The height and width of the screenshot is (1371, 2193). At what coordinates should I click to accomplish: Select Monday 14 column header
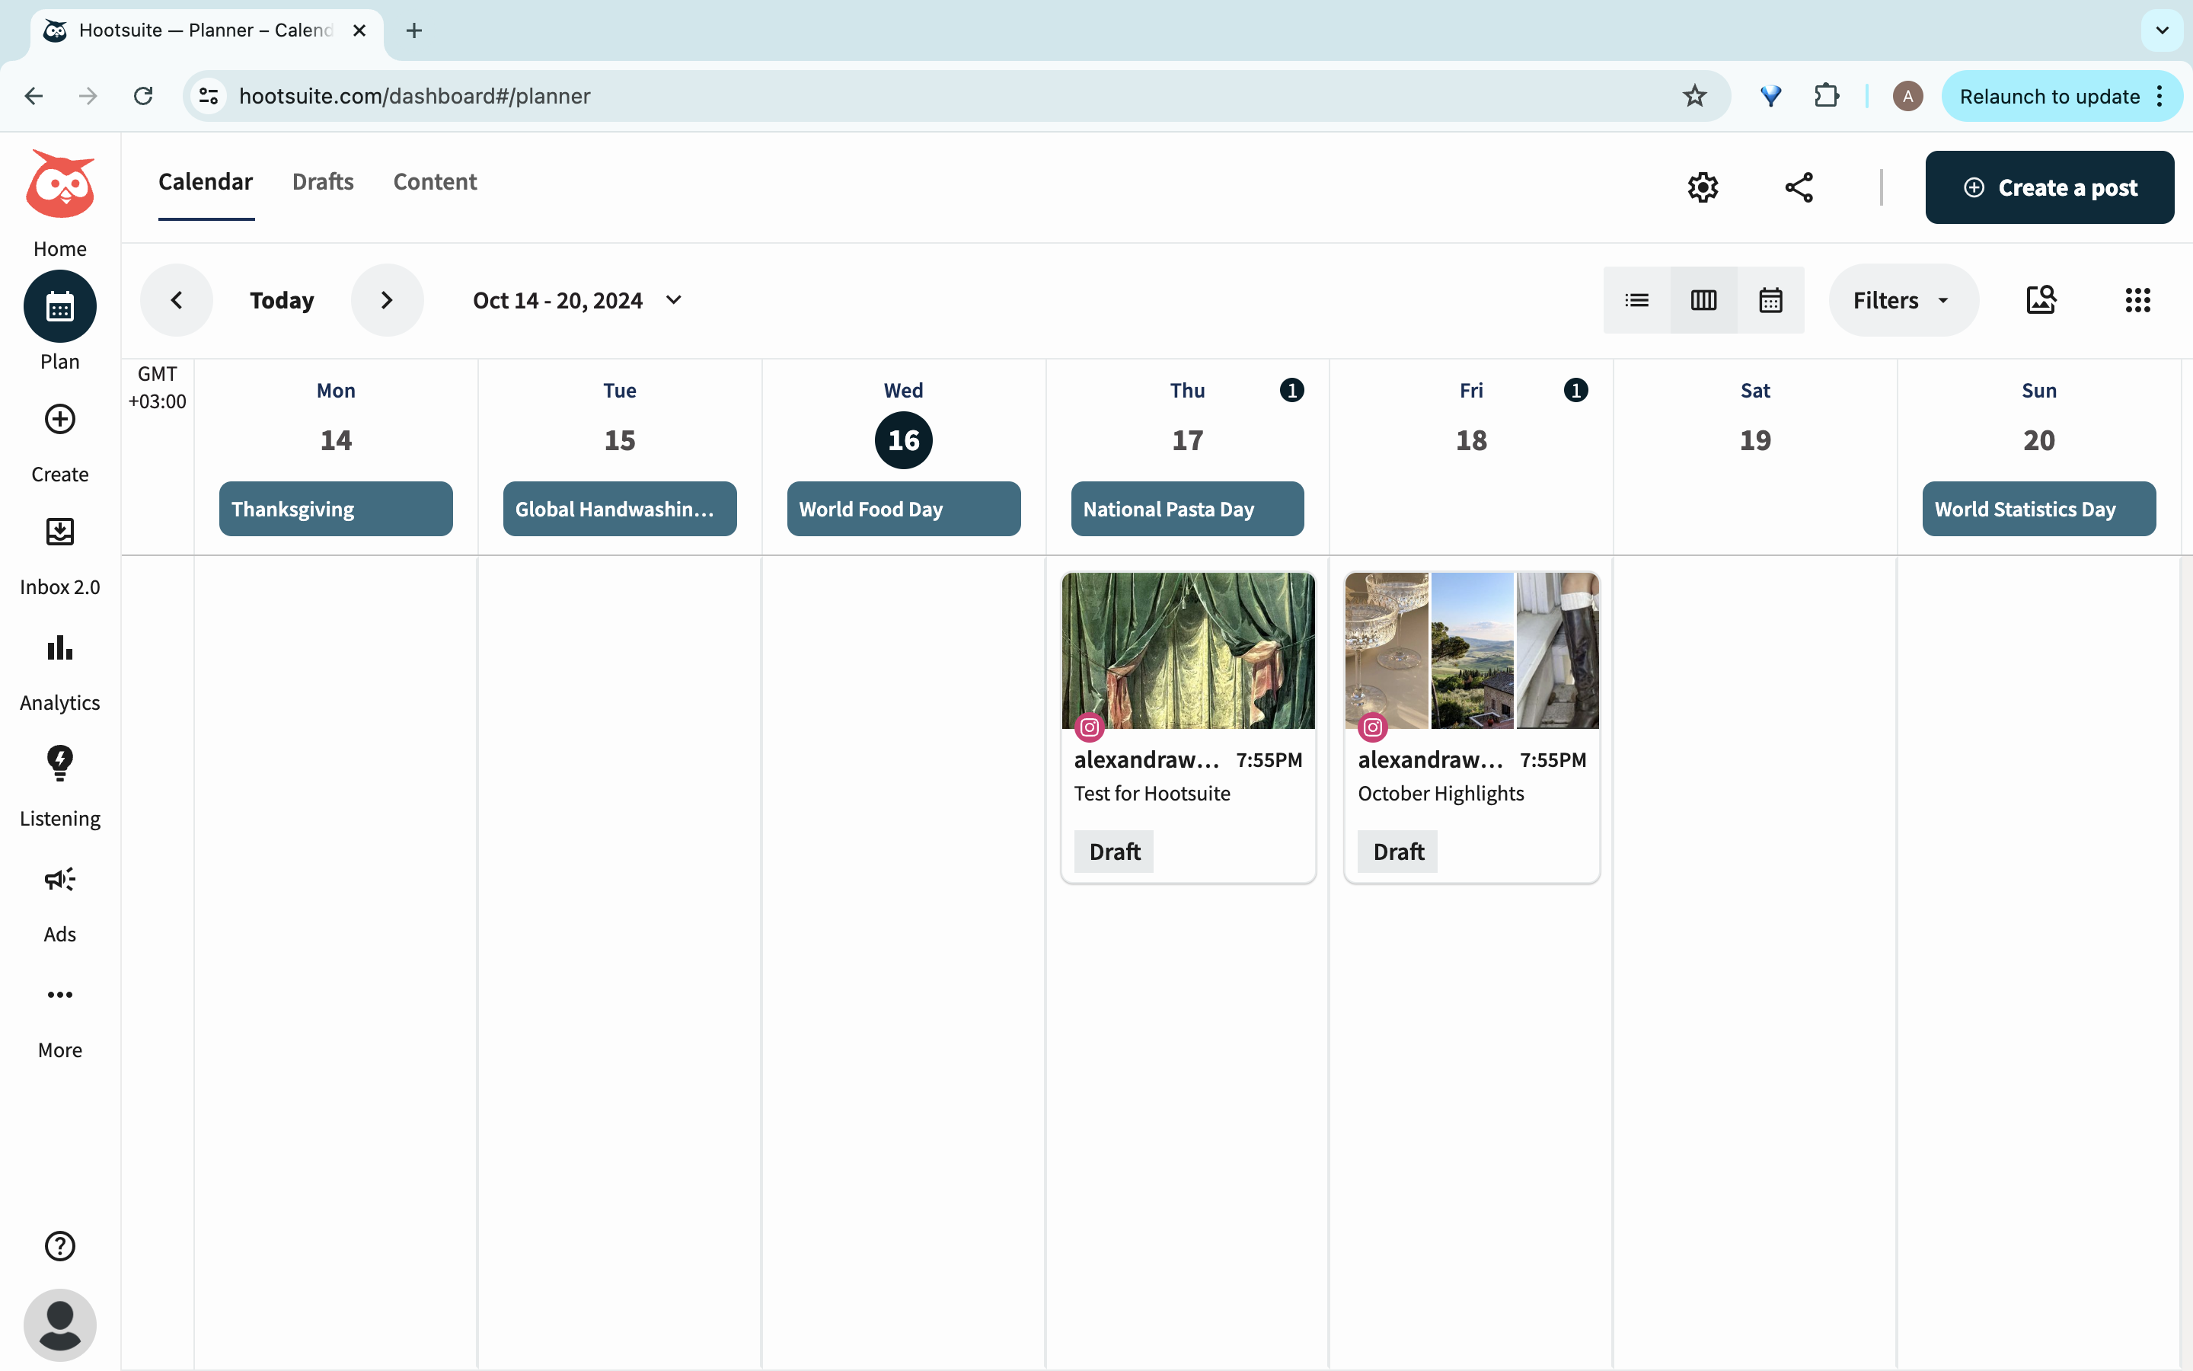click(335, 418)
